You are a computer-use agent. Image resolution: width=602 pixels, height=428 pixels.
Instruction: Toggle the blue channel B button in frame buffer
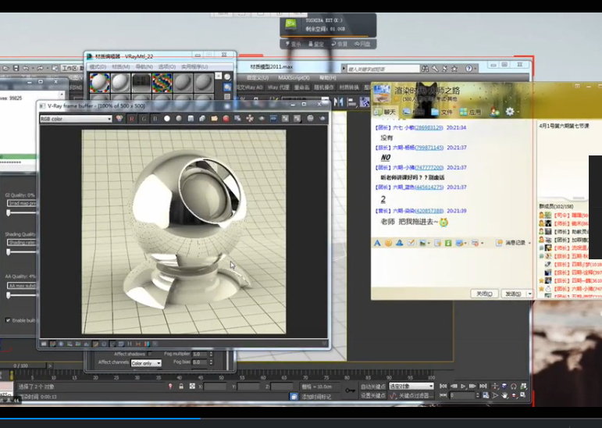click(155, 119)
